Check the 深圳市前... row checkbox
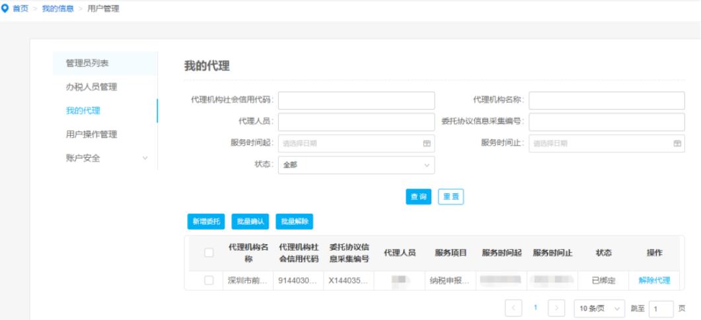This screenshot has width=701, height=320. (x=209, y=280)
